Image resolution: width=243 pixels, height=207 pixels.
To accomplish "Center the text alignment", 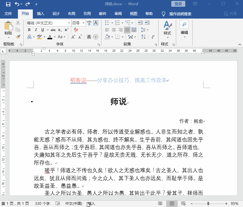I will point(114,30).
